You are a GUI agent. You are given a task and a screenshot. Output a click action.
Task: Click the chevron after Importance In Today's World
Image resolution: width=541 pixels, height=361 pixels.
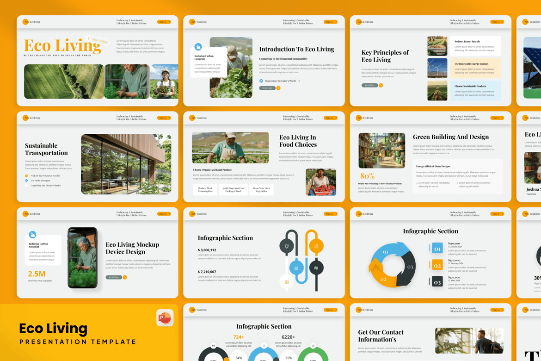[299, 81]
